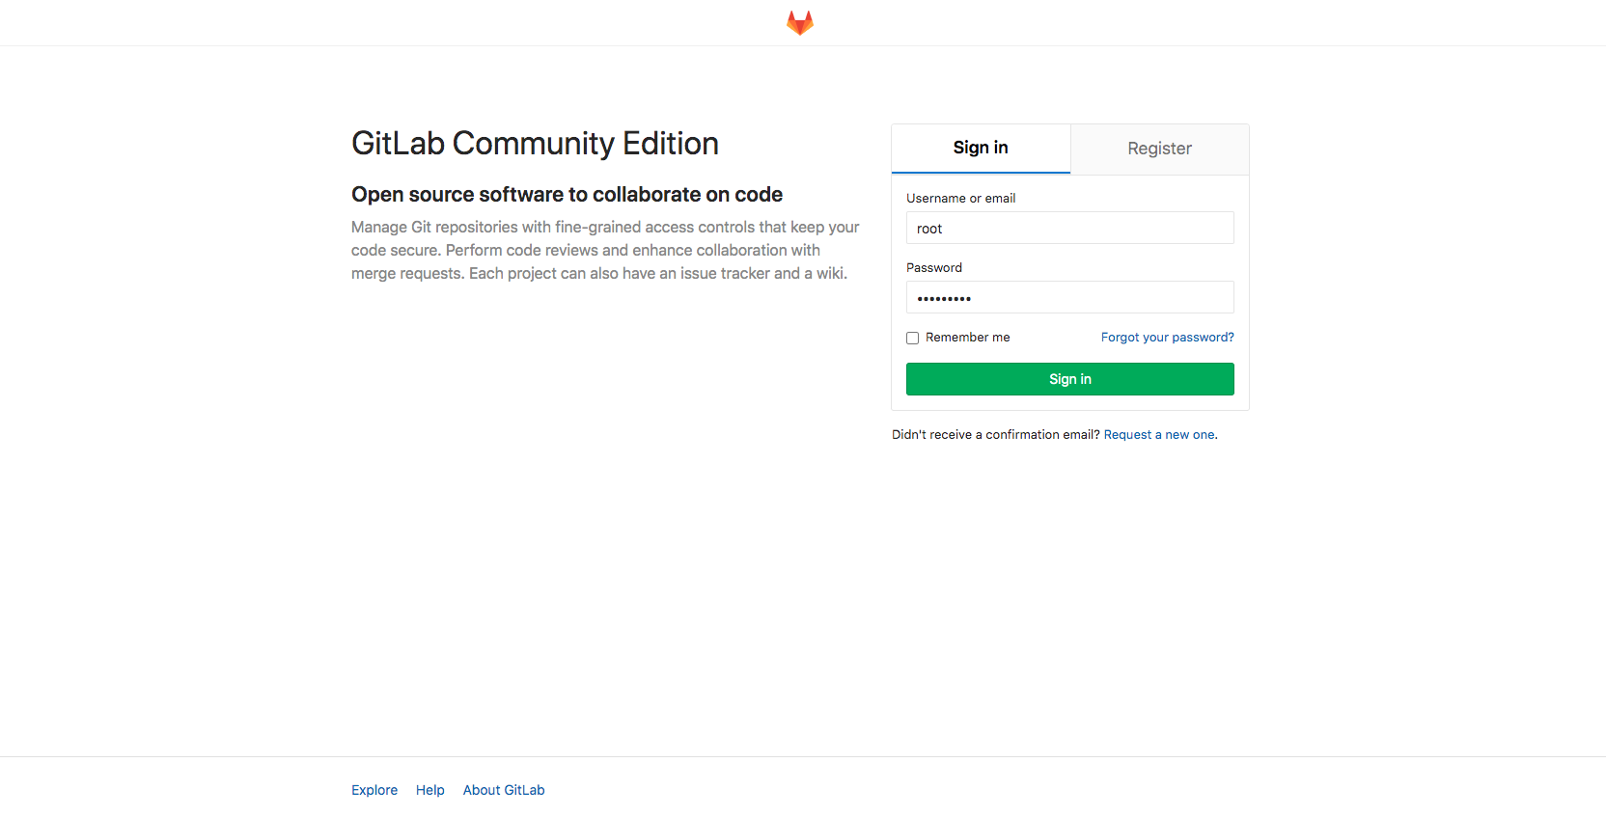
Task: Open the Explore footer link
Action: [x=374, y=790]
